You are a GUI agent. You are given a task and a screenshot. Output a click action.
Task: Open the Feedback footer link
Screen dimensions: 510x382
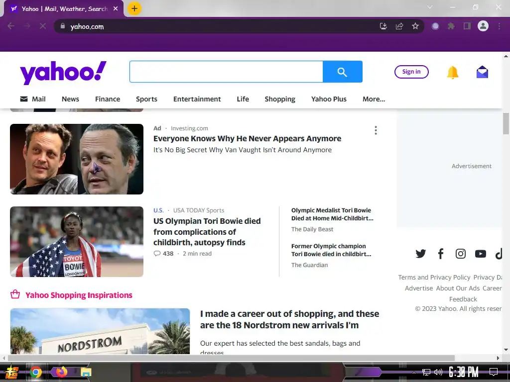[x=463, y=299]
